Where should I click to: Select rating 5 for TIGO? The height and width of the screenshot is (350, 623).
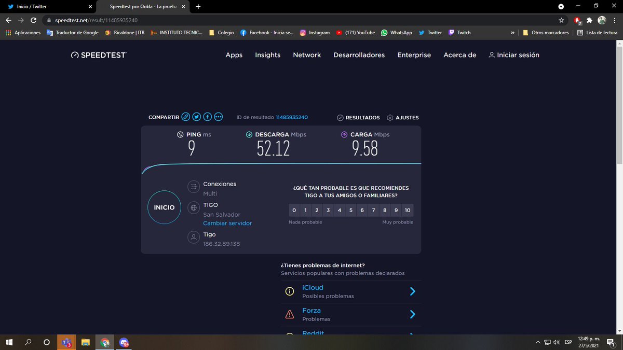point(351,210)
